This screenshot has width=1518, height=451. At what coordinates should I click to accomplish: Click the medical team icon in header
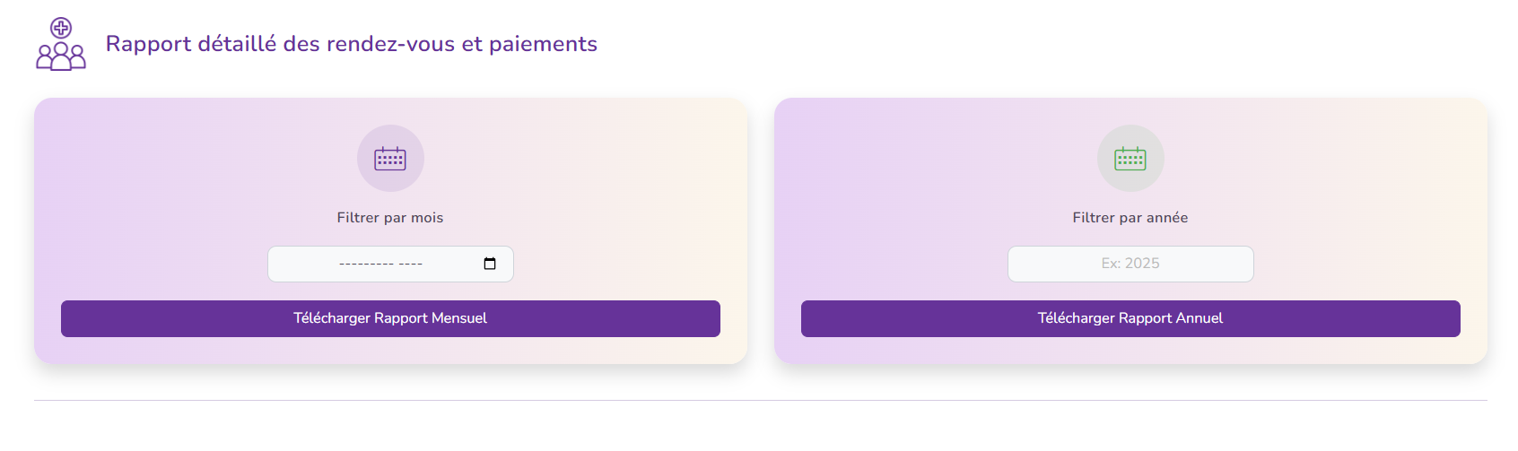61,44
